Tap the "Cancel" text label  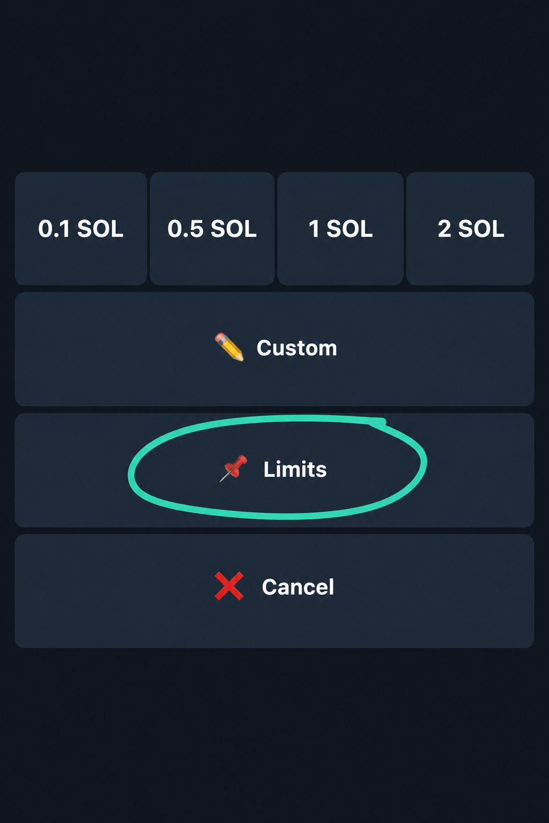298,587
